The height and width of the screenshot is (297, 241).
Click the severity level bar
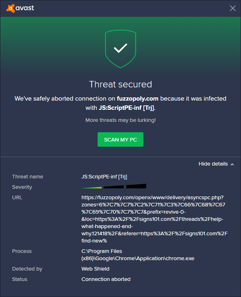coord(114,186)
